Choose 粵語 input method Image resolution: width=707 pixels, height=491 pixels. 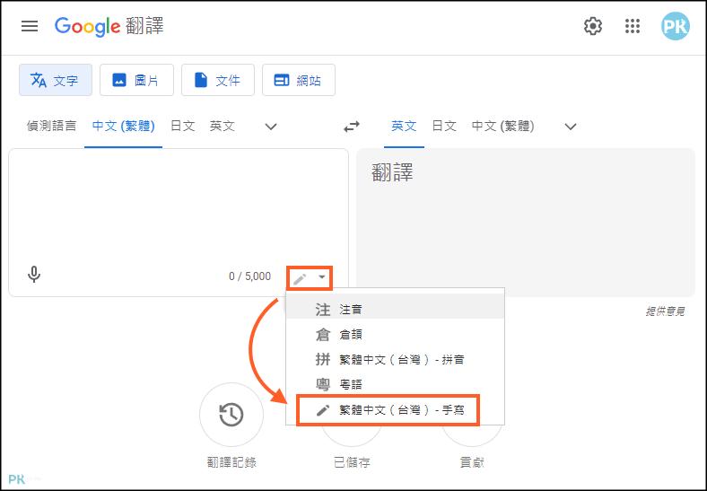pos(395,384)
